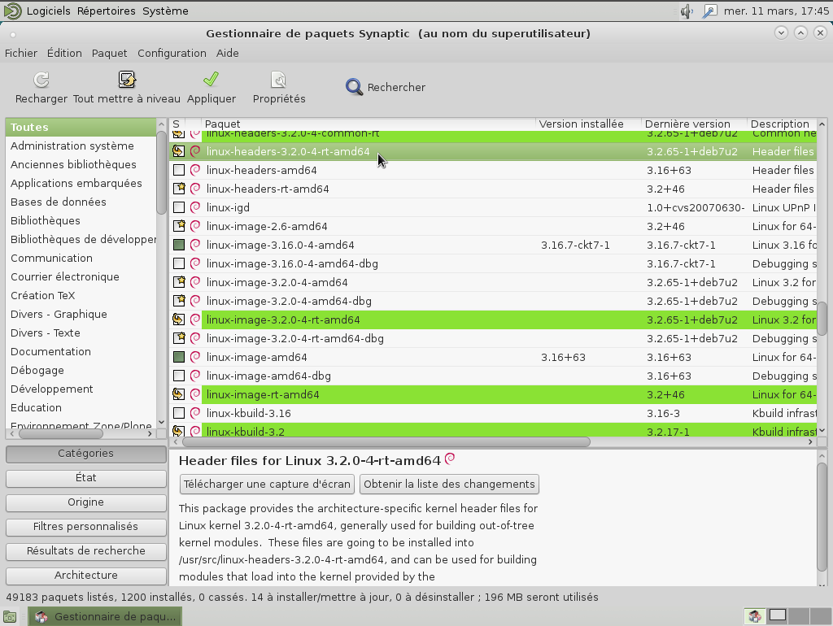Click Tout mettre à niveau upgrade icon

[126, 80]
